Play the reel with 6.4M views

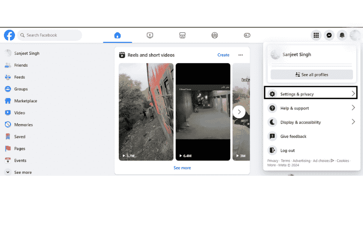pyautogui.click(x=203, y=112)
